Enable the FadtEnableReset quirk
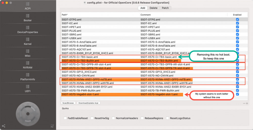This screenshot has width=253, height=130. (x=66, y=118)
